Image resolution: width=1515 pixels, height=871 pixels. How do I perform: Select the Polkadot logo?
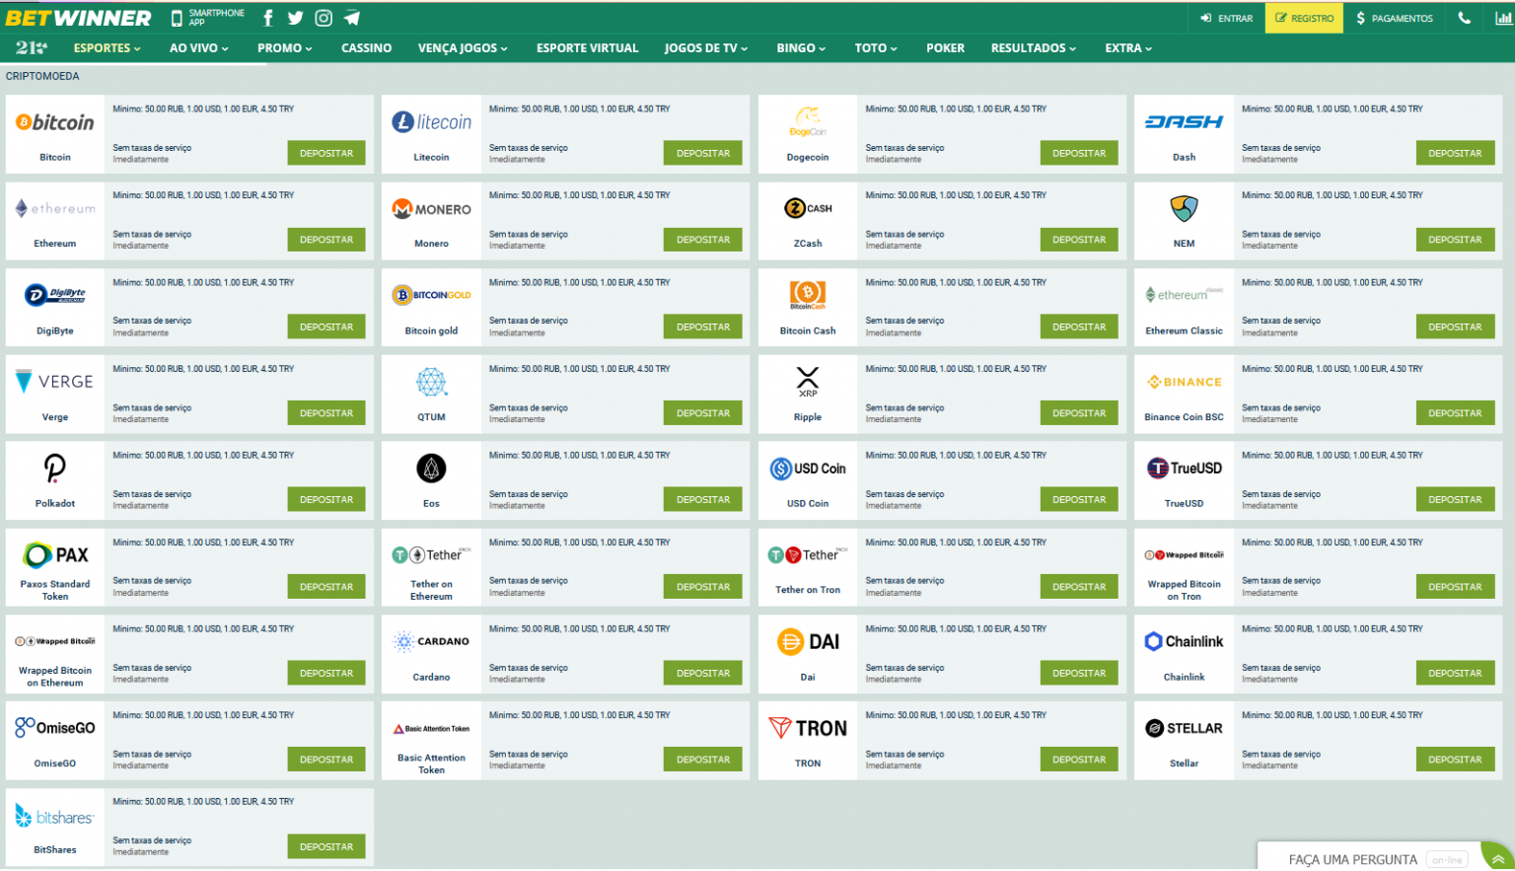[55, 468]
